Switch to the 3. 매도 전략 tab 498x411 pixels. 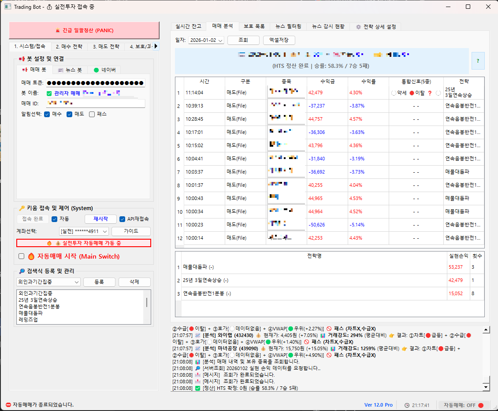pyautogui.click(x=106, y=47)
